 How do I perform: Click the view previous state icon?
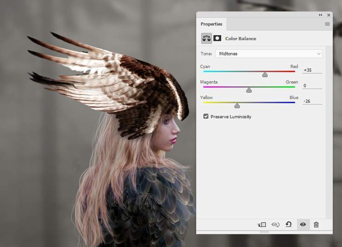tap(275, 225)
